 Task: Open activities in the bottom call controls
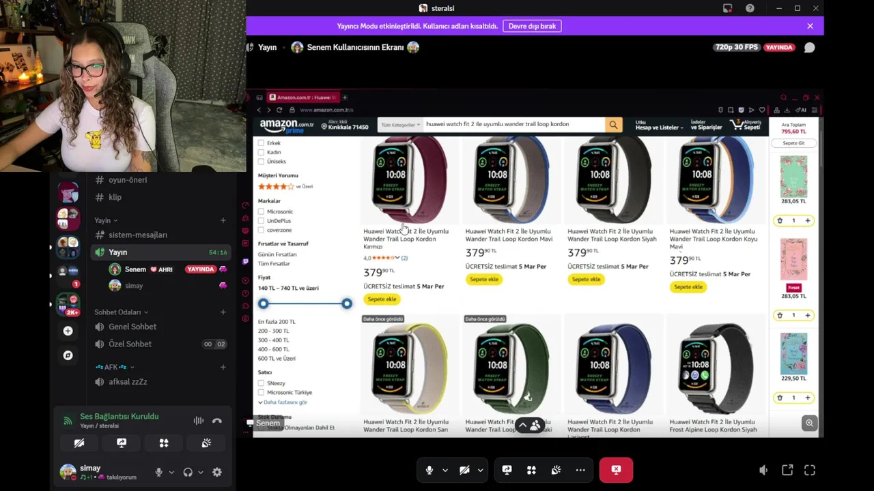point(531,470)
